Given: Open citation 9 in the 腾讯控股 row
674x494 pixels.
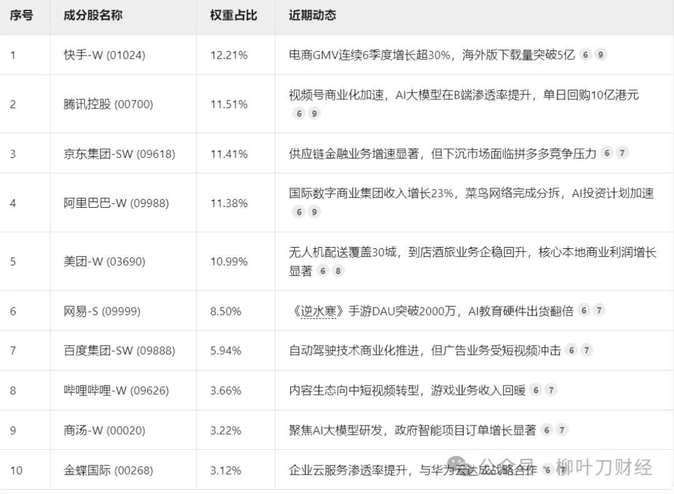Looking at the screenshot, I should tap(314, 114).
